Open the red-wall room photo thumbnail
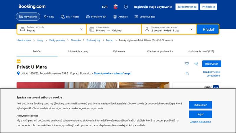Screen dimensions: 236x133 (67, 85)
